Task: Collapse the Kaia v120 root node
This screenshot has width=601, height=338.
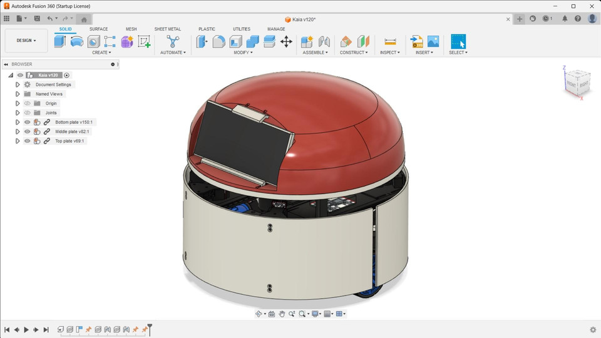Action: [x=11, y=75]
